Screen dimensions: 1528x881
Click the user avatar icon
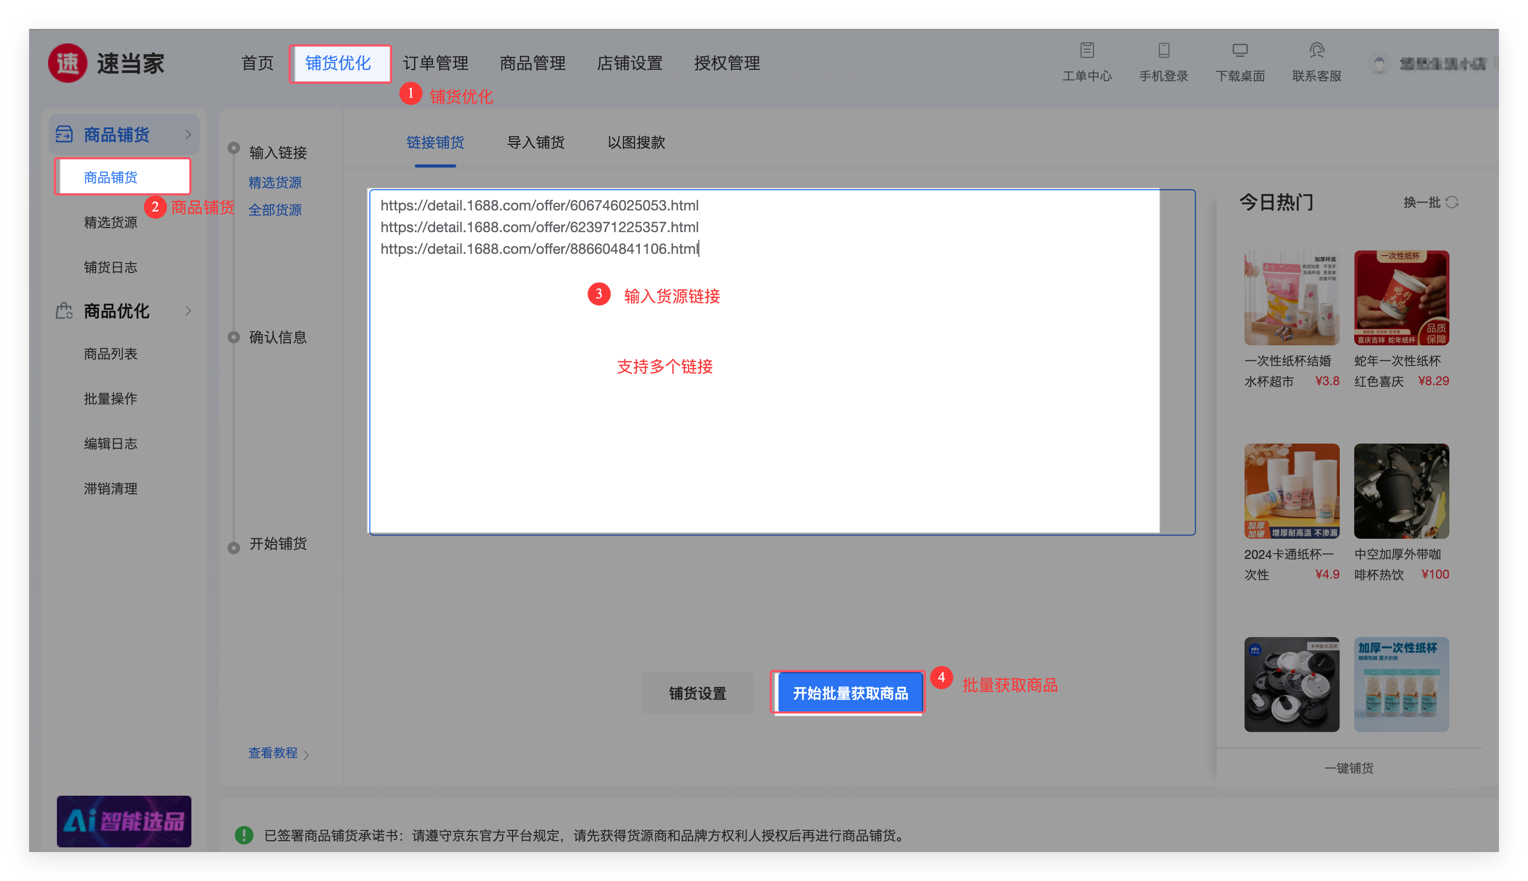point(1379,64)
